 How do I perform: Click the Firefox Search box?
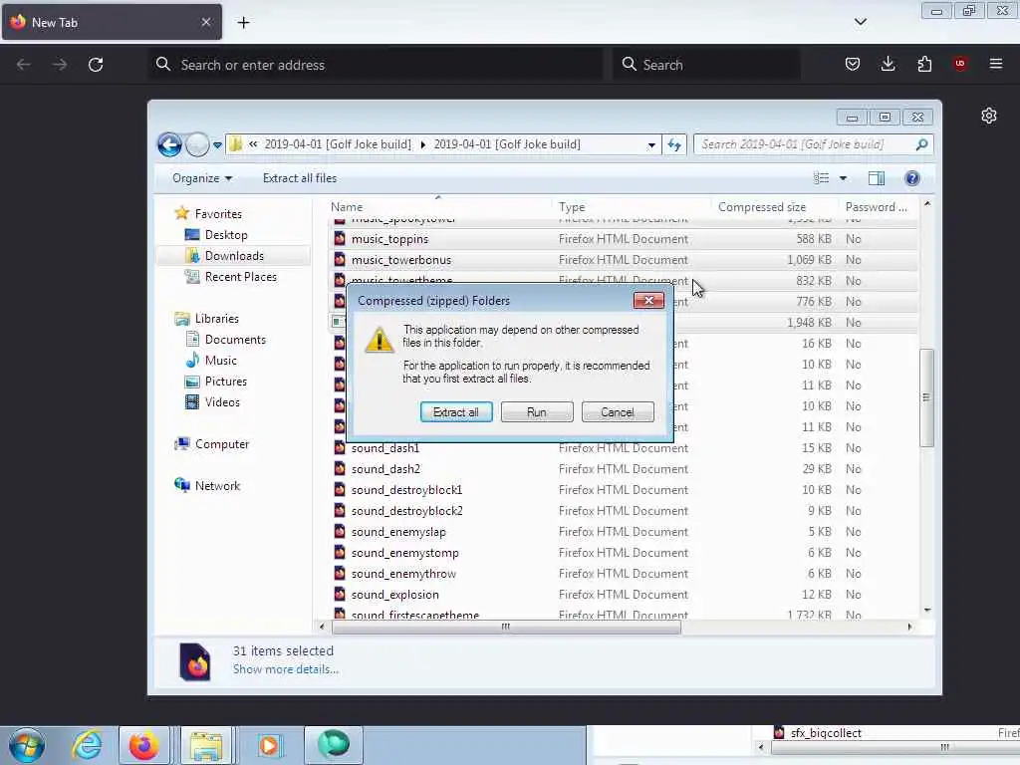[707, 65]
